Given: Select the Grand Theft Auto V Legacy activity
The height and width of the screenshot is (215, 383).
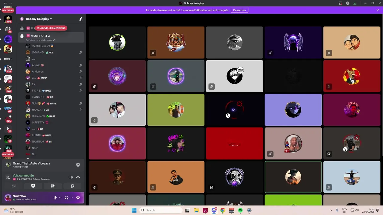Looking at the screenshot, I should 43,165.
